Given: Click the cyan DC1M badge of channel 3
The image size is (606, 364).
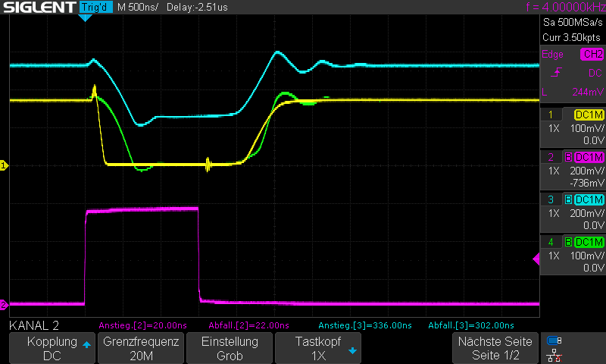Looking at the screenshot, I should tap(589, 199).
